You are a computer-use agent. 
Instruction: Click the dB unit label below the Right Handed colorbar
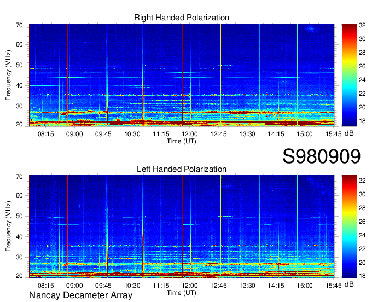click(x=349, y=133)
